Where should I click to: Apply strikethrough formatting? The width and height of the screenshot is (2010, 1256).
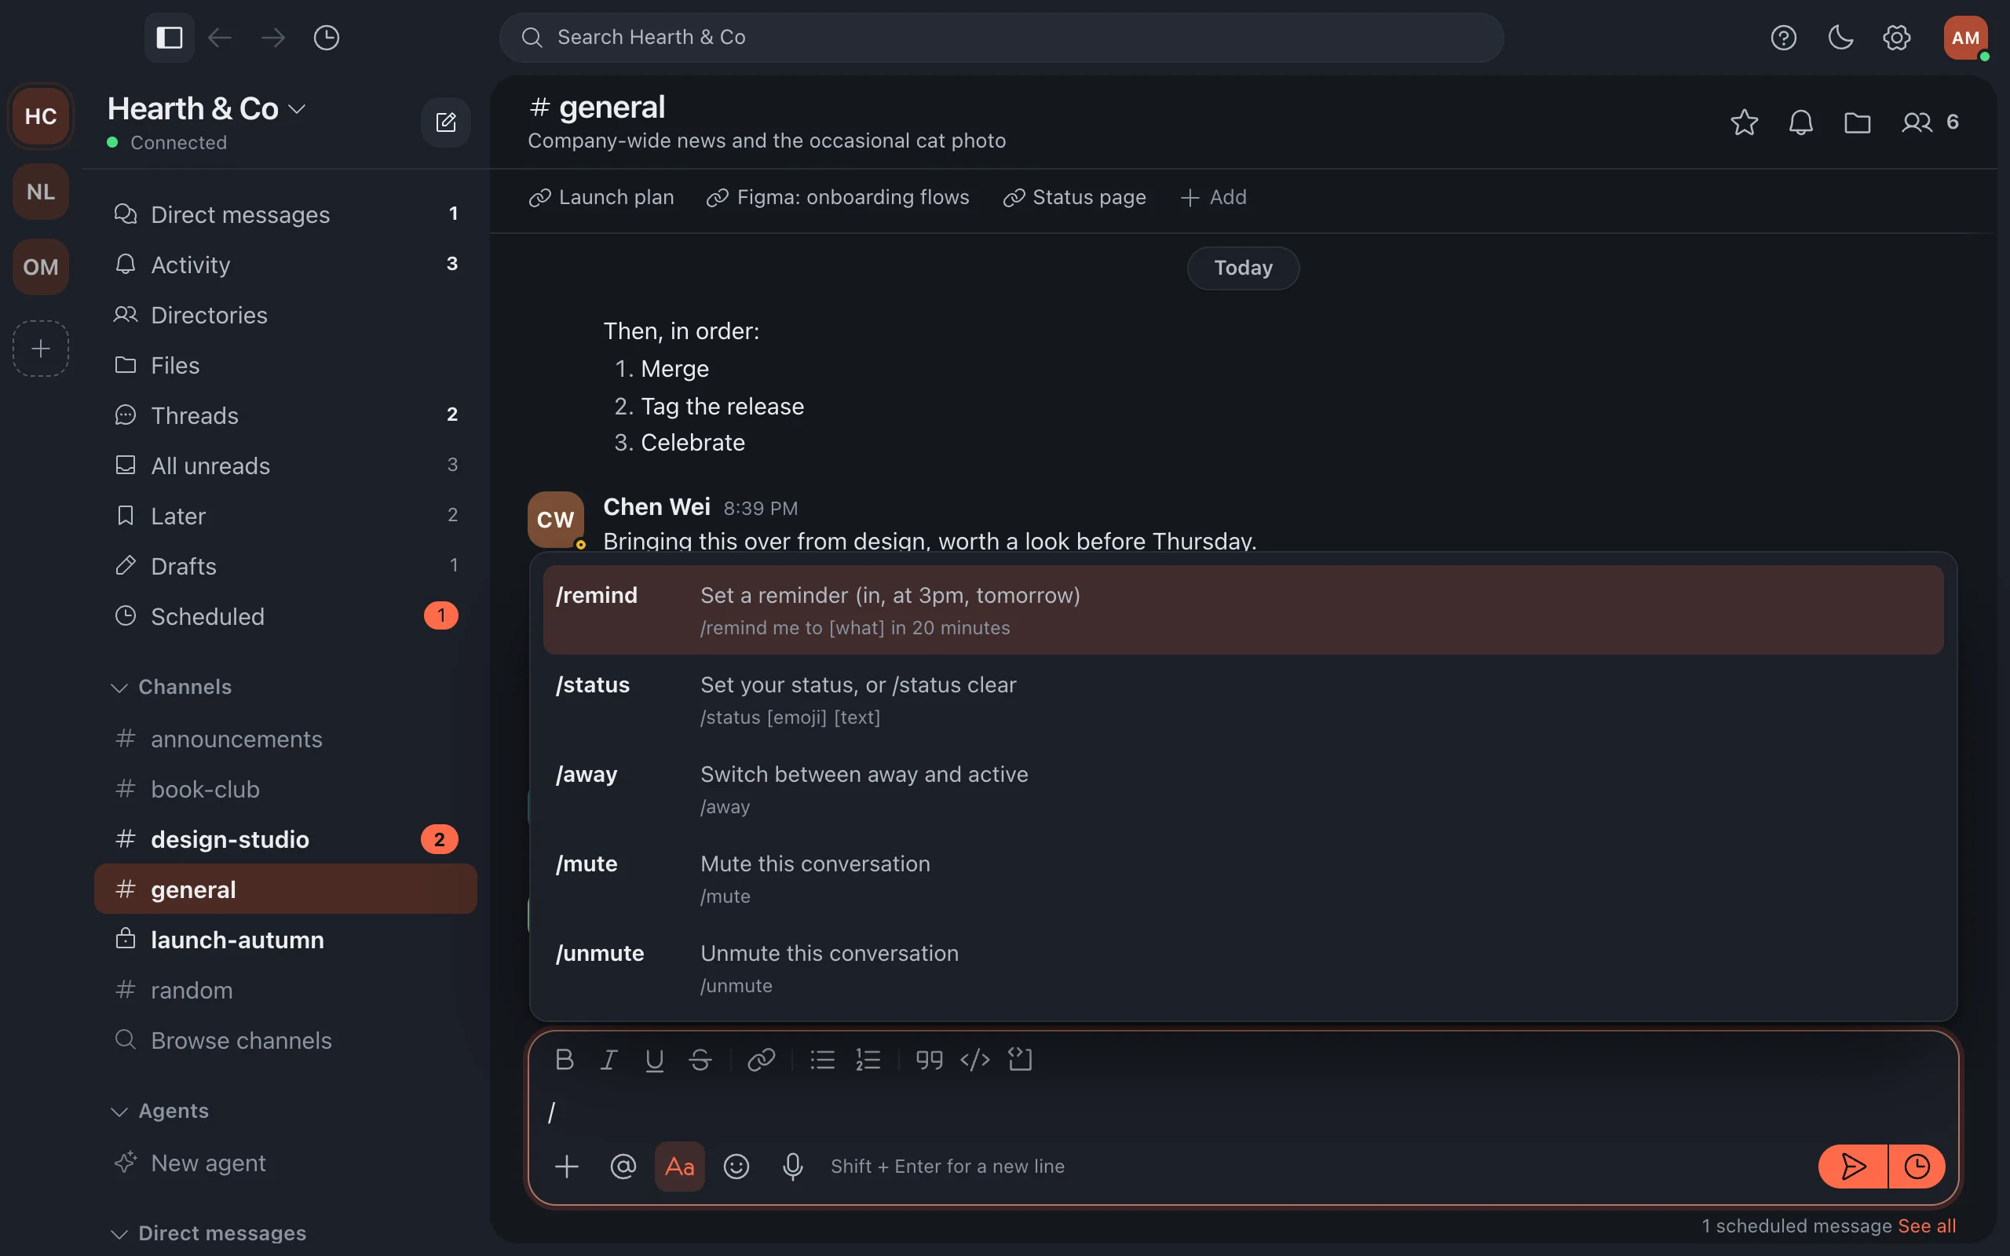click(700, 1060)
